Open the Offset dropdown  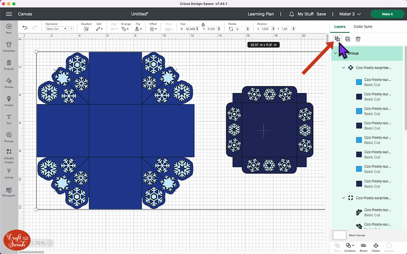click(153, 29)
